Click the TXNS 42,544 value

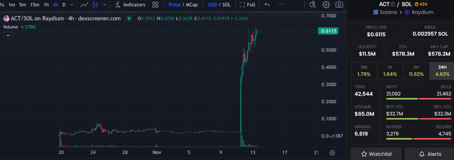[x=364, y=94]
